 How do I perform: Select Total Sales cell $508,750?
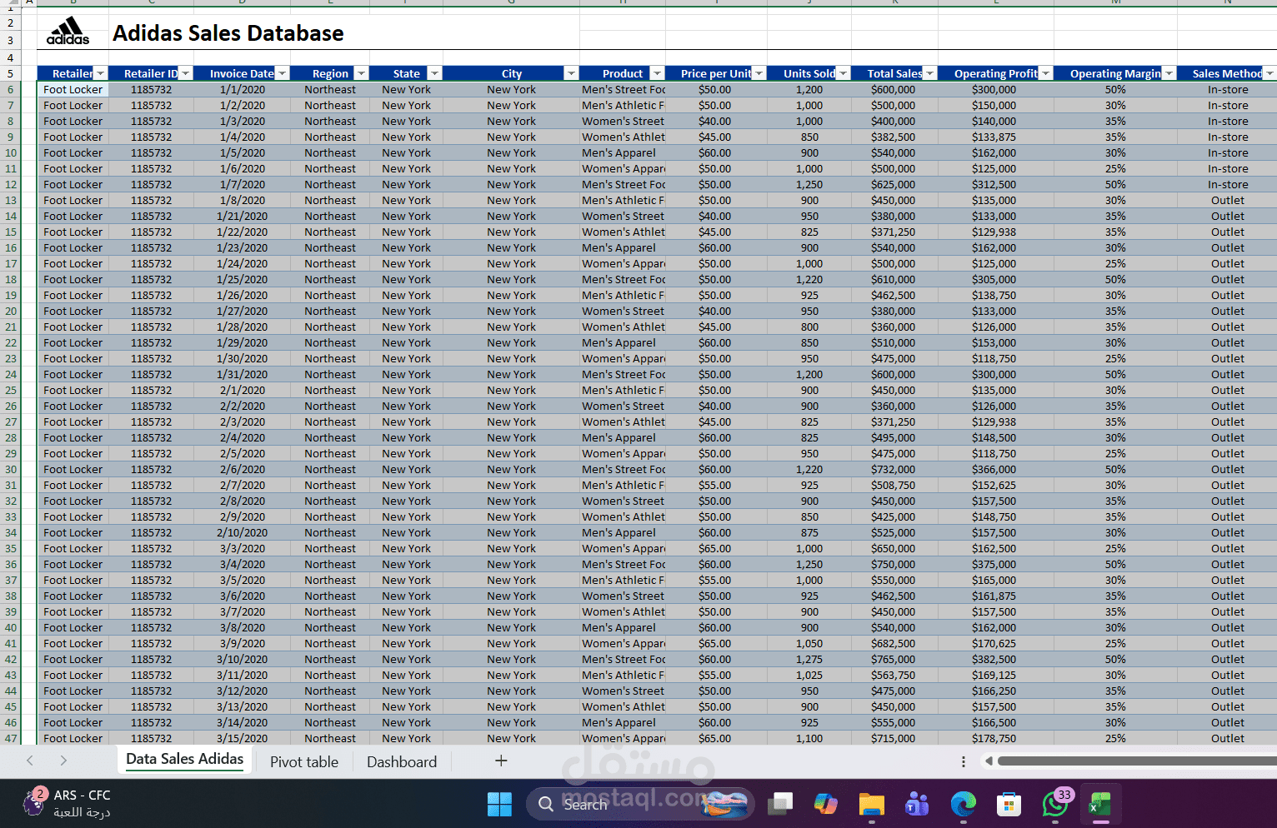tap(894, 485)
